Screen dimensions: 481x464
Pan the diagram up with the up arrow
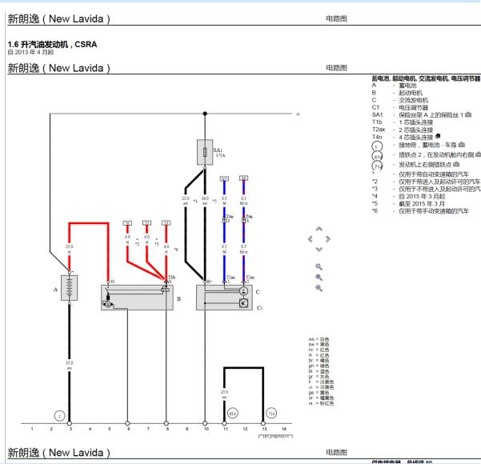319,229
